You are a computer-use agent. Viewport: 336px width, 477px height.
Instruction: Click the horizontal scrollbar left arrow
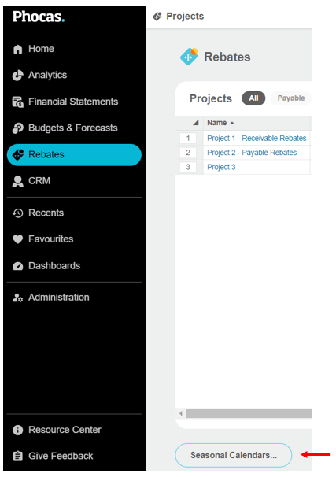click(x=181, y=413)
